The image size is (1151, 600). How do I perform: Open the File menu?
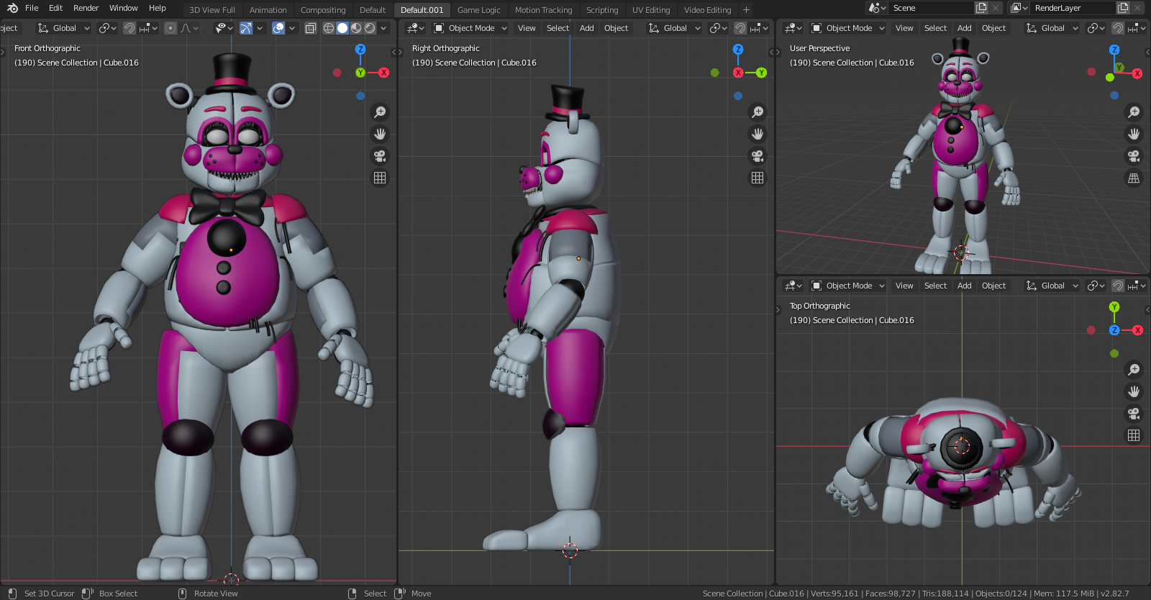click(x=32, y=8)
